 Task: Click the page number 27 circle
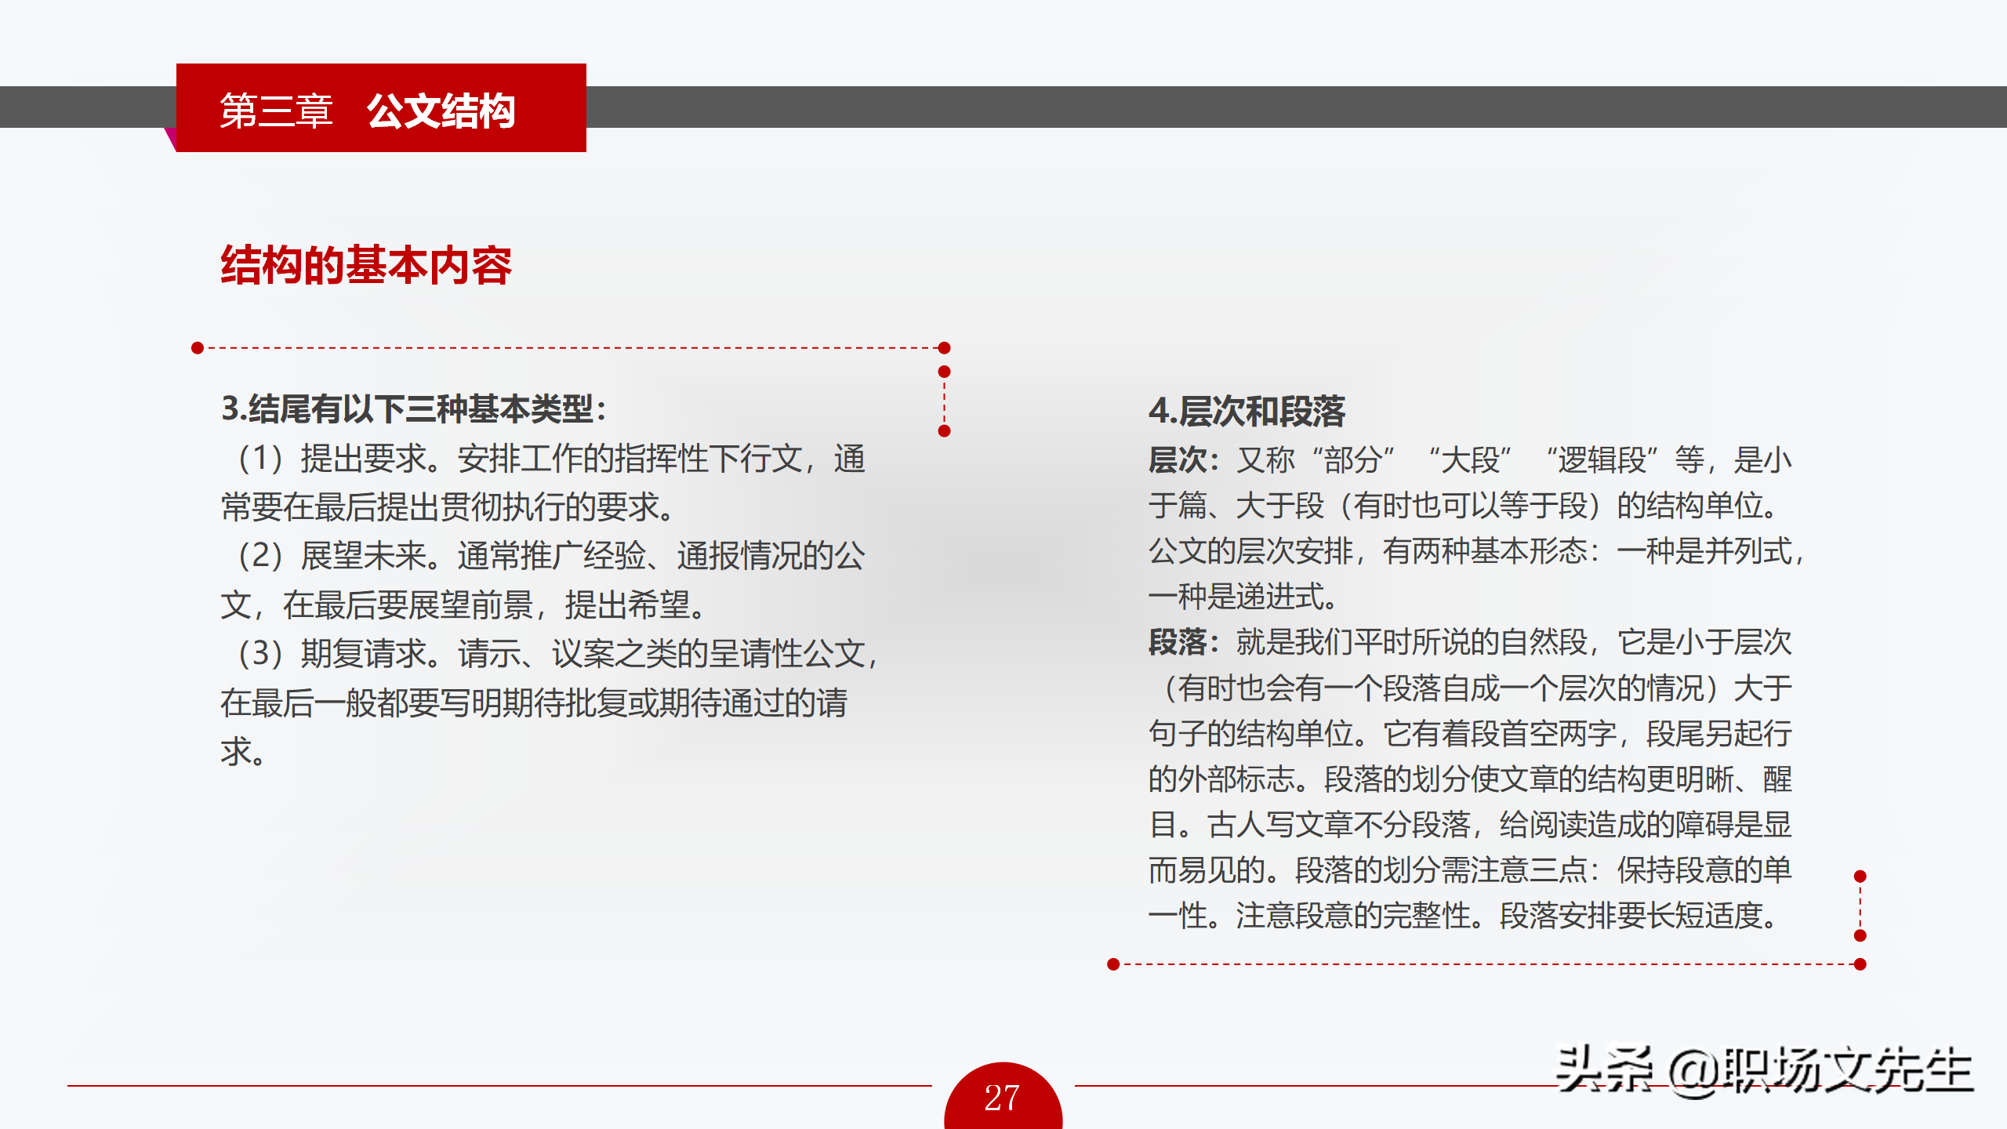point(1003,1097)
